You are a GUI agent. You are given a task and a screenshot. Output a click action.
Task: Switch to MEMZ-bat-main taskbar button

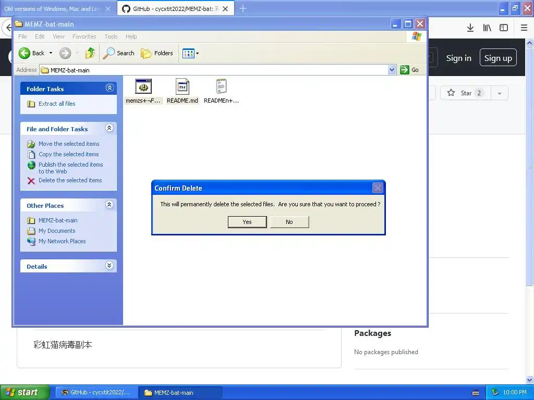[x=180, y=393]
